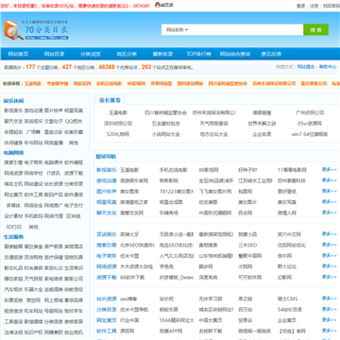Click the QQ penguin contact icon
This screenshot has height=340, width=340.
click(x=157, y=5)
